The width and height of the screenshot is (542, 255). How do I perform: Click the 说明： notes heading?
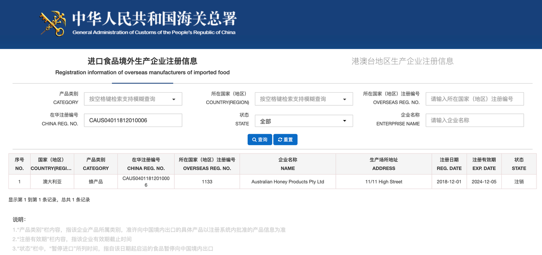[x=19, y=219]
